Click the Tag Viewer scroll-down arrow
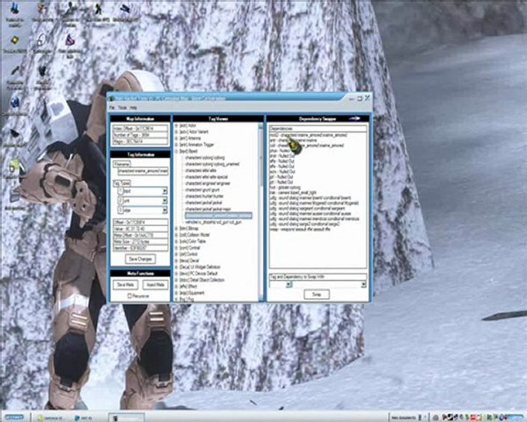 pyautogui.click(x=261, y=299)
